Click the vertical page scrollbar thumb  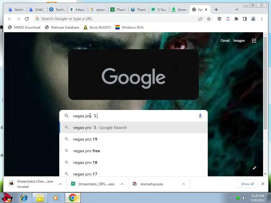(x=265, y=83)
